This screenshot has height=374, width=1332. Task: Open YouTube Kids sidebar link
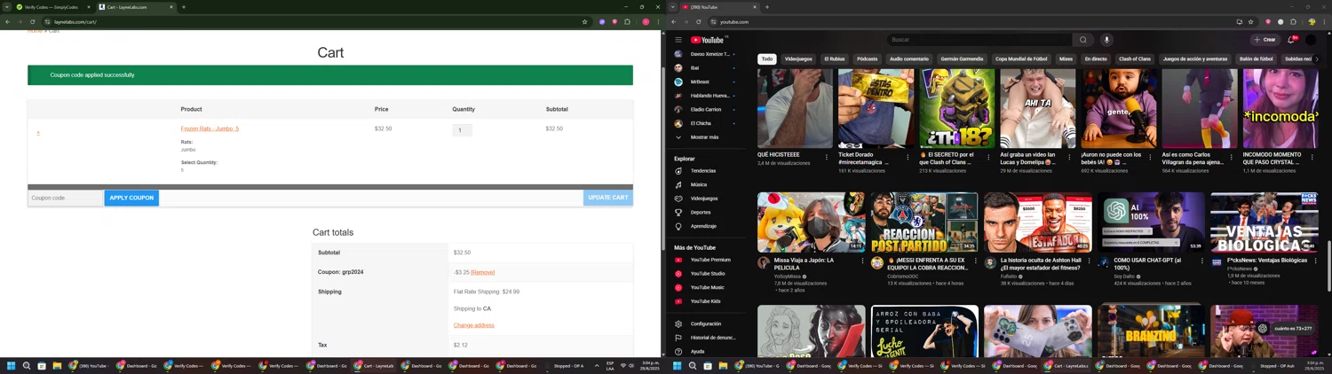click(x=706, y=301)
